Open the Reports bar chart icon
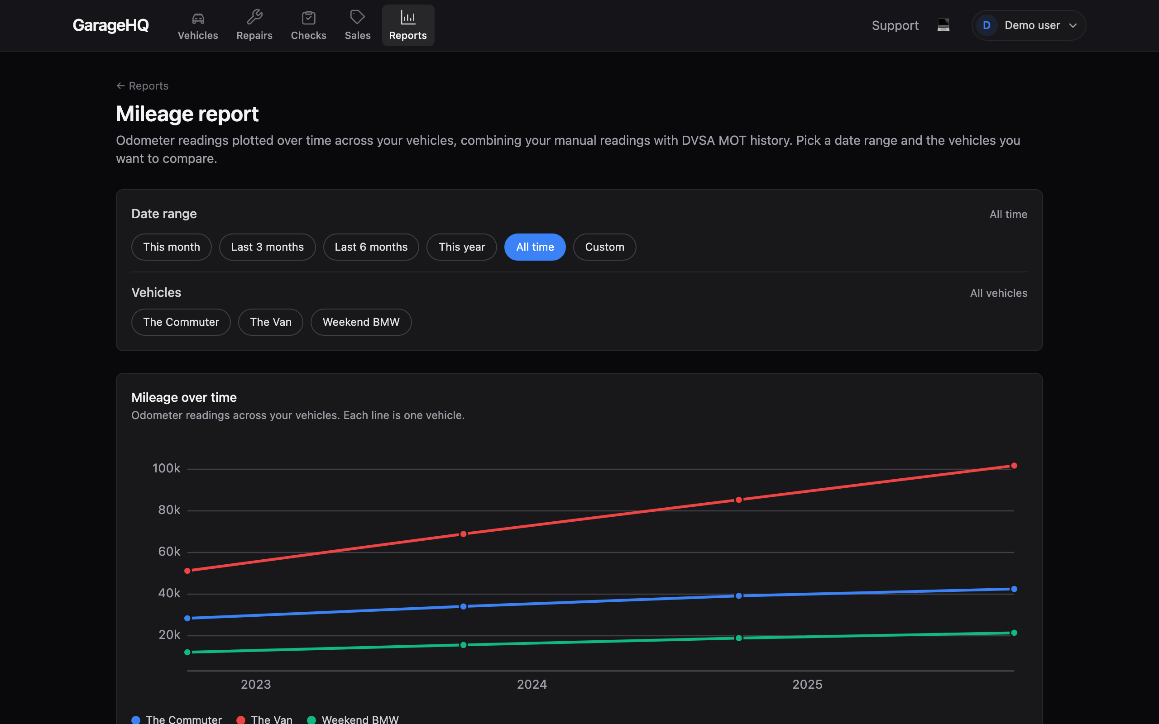This screenshot has width=1159, height=724. point(407,18)
